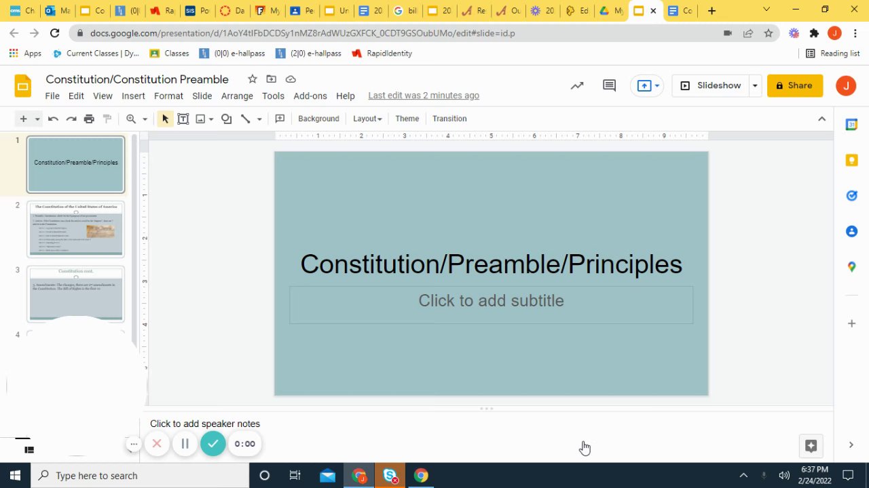Open the last edit history link
The image size is (869, 488).
click(424, 96)
